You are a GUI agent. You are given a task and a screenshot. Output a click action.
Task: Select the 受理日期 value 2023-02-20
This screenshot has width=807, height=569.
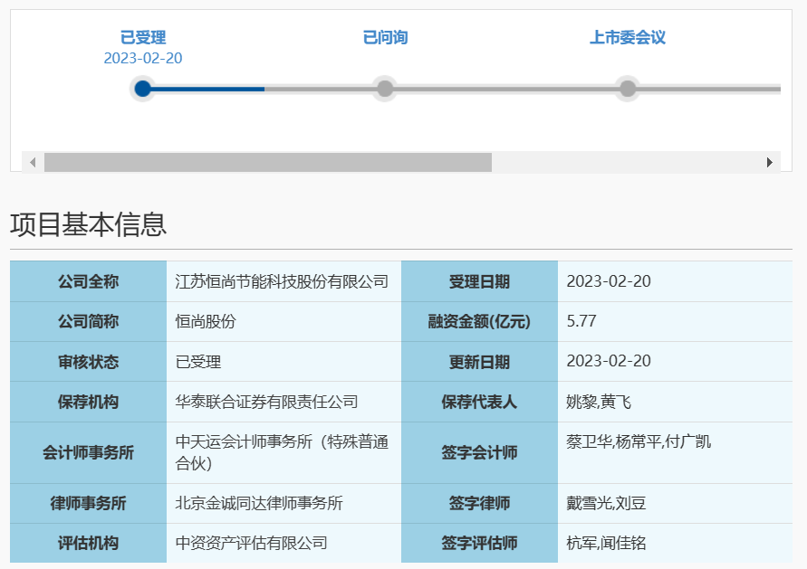pyautogui.click(x=609, y=281)
